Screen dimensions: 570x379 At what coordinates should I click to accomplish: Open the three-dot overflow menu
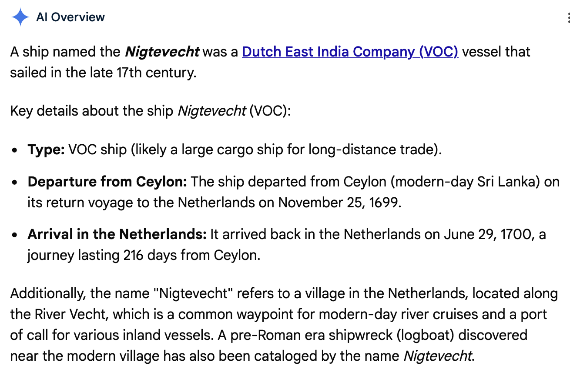(x=568, y=17)
